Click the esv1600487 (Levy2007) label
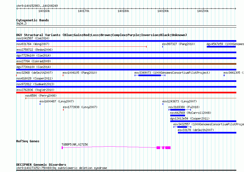Screen dimensions: 244x172 click(57, 101)
